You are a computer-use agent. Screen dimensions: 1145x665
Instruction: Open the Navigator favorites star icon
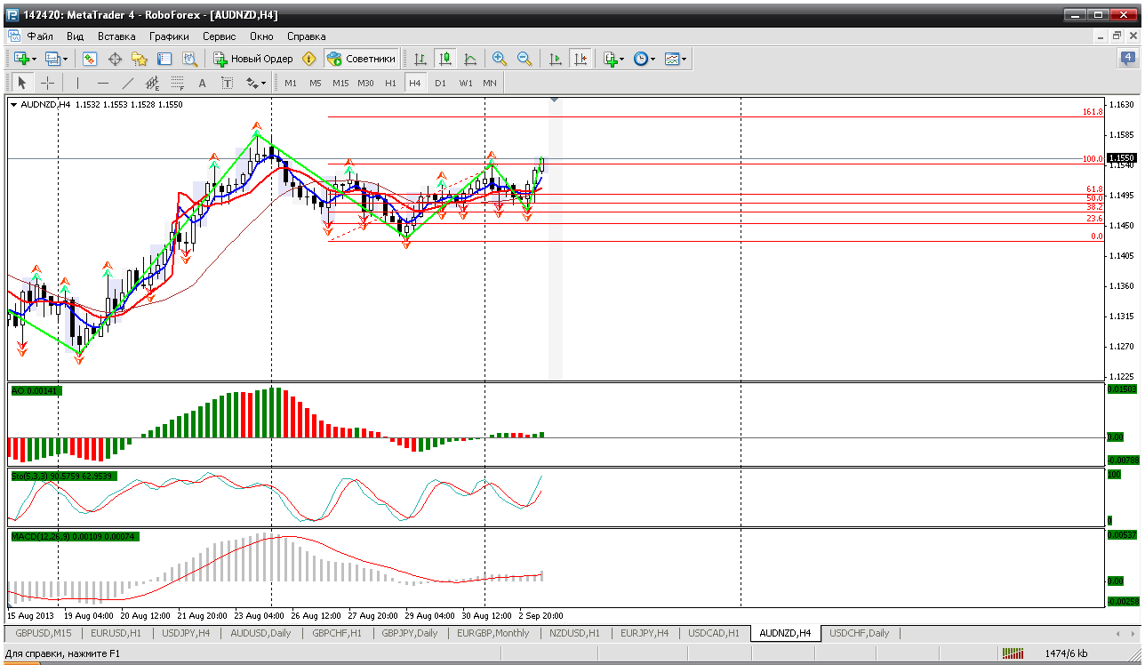click(x=140, y=59)
